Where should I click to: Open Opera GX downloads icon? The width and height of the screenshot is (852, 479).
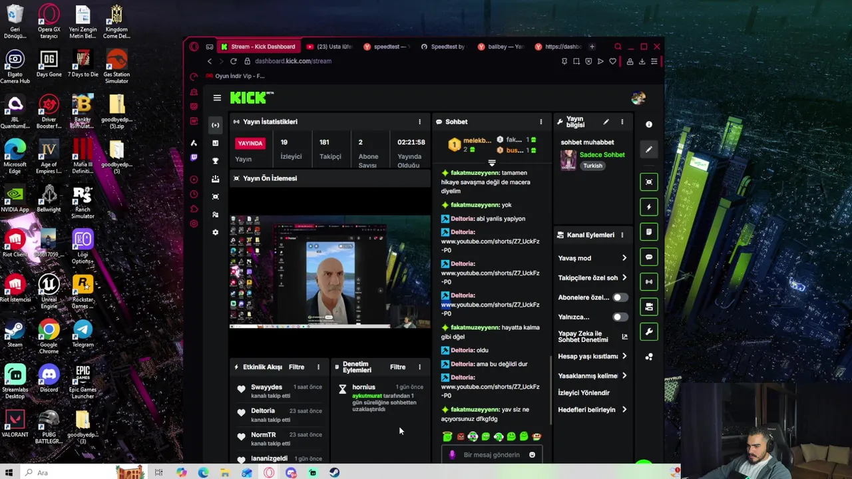[x=642, y=61]
